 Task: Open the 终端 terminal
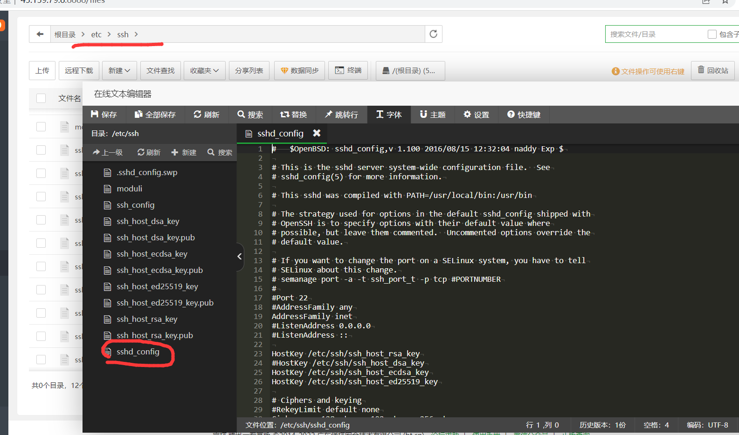click(348, 70)
